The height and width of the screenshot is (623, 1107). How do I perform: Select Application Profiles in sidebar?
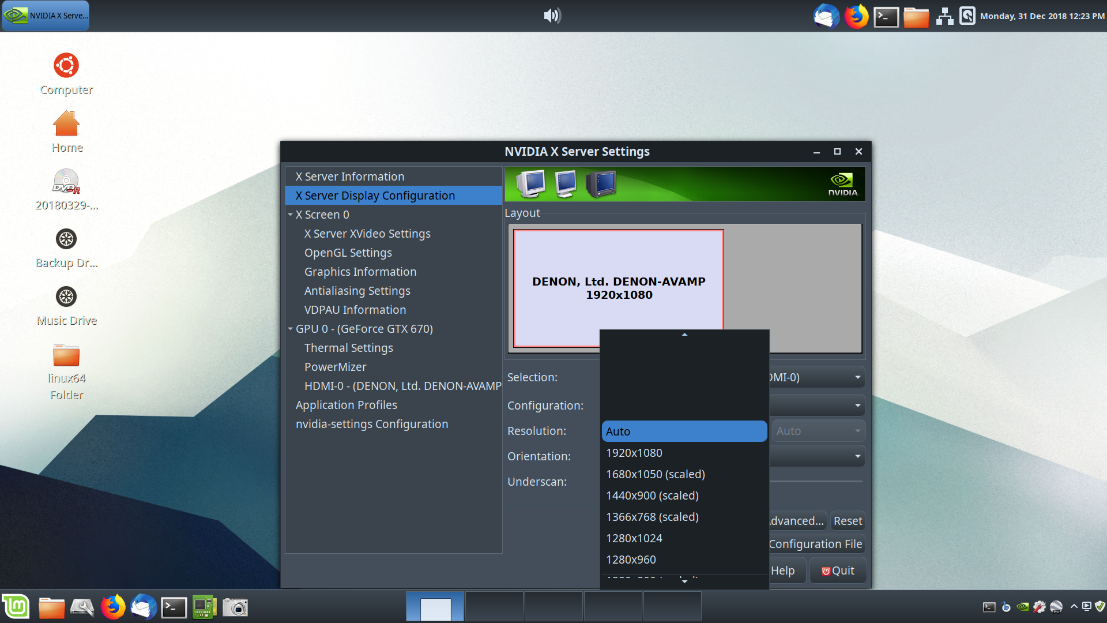[394, 405]
